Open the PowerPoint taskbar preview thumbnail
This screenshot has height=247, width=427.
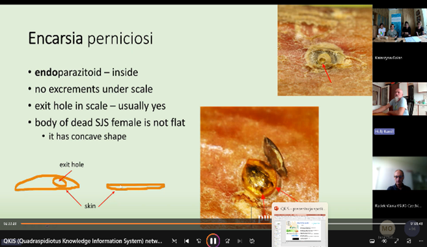coord(300,229)
